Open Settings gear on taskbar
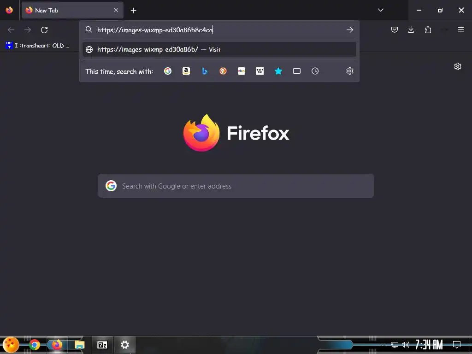Screen dimensions: 472x354 [124, 345]
